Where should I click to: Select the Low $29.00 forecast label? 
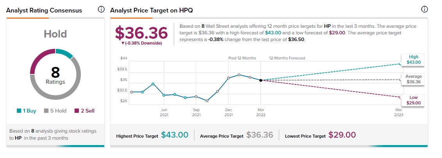click(413, 100)
